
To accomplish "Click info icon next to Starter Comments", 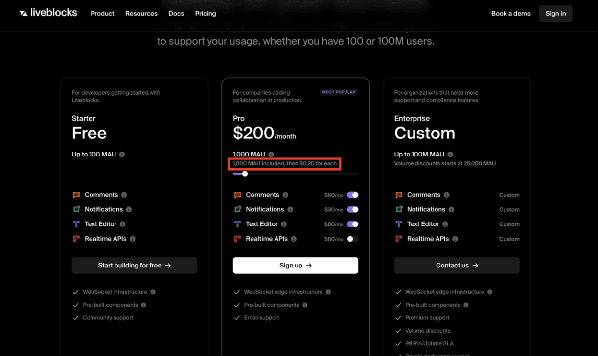I will pyautogui.click(x=124, y=195).
